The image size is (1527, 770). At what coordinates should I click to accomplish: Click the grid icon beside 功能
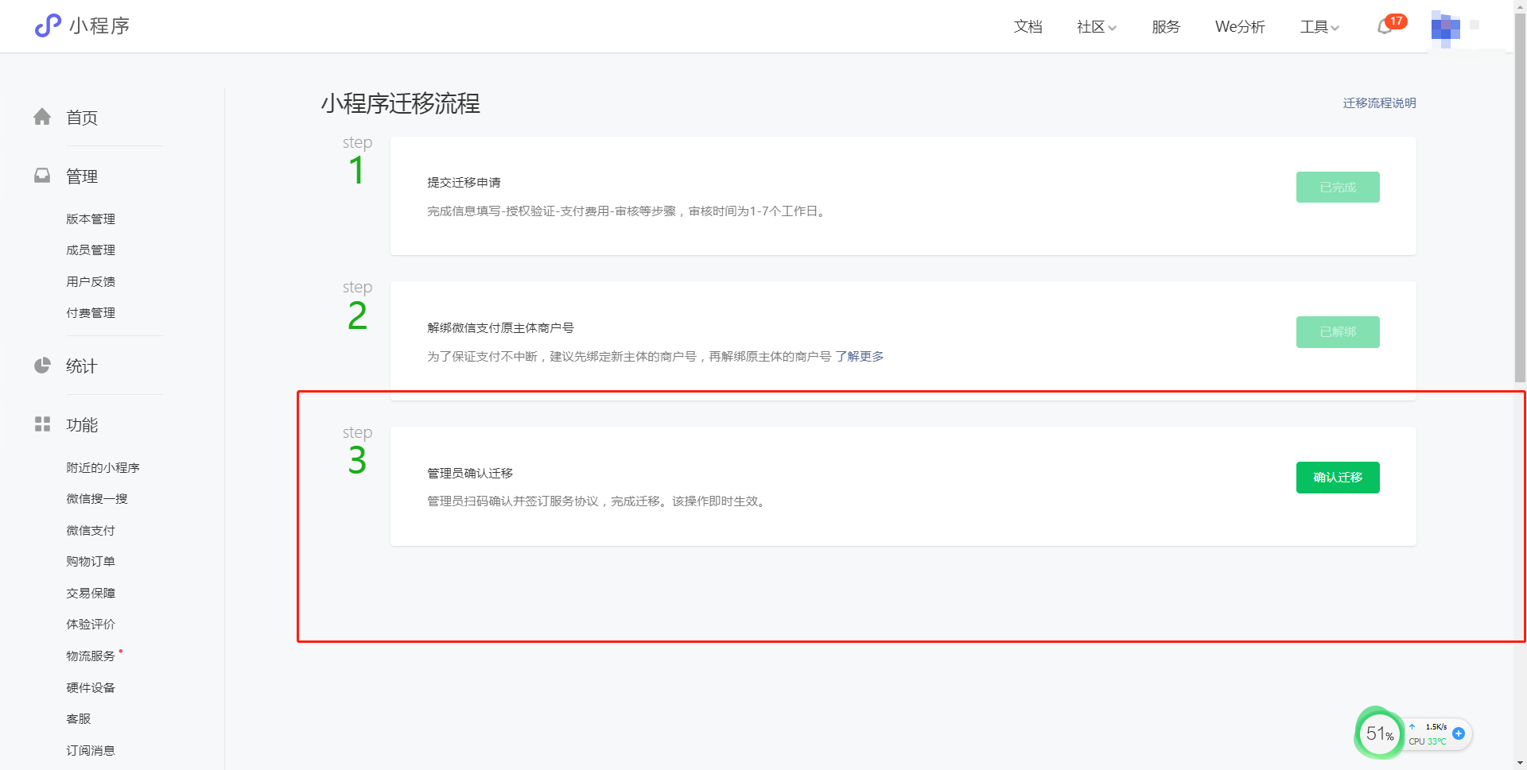[x=42, y=424]
